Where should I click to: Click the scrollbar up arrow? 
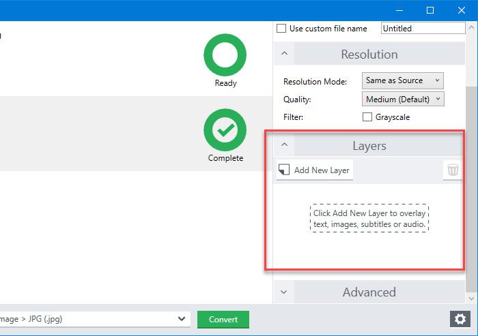tap(471, 27)
